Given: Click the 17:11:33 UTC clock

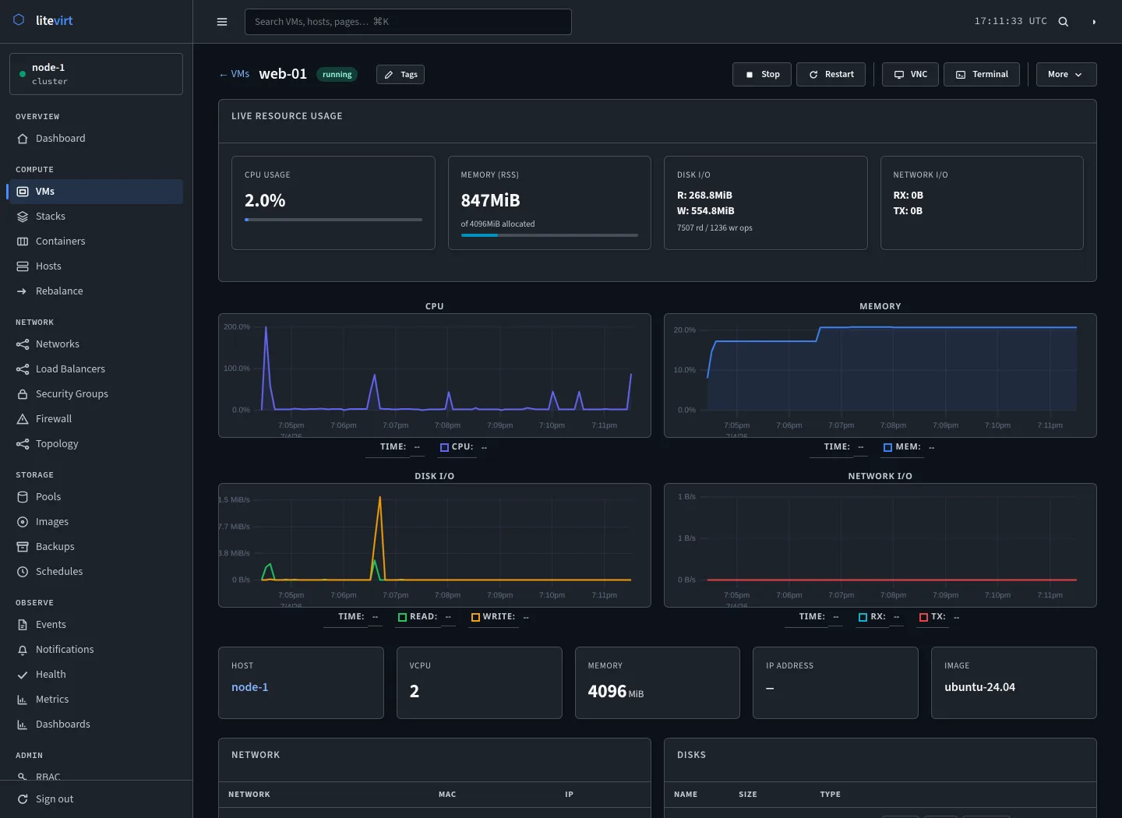Looking at the screenshot, I should [x=1011, y=21].
